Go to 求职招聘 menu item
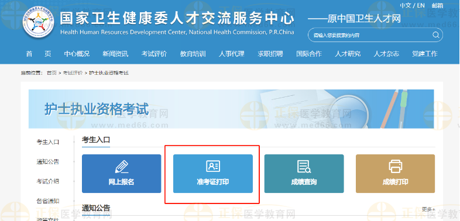Viewport: 460px width, 221px height. [x=270, y=54]
